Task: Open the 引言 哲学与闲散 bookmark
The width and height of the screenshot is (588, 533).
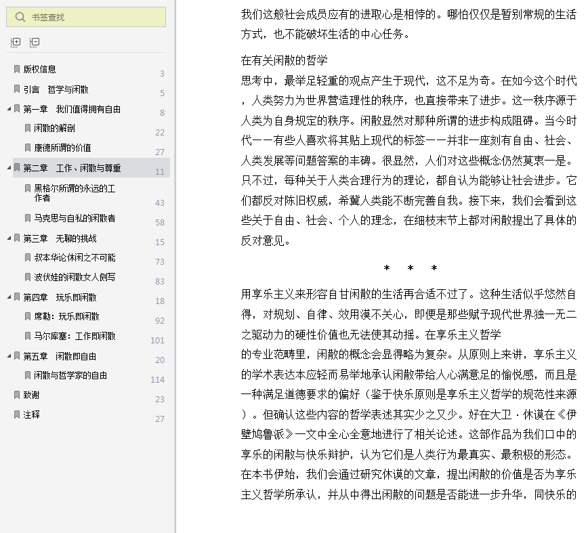Action: 56,89
